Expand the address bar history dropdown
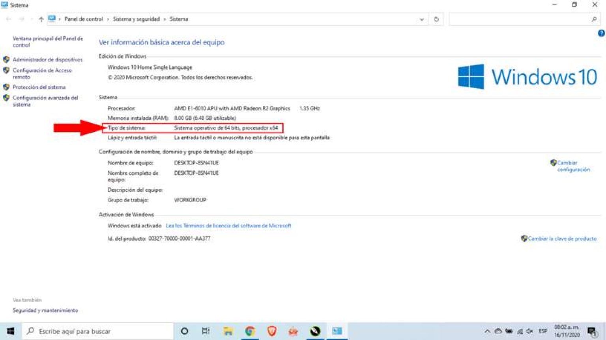This screenshot has width=606, height=340. click(422, 19)
